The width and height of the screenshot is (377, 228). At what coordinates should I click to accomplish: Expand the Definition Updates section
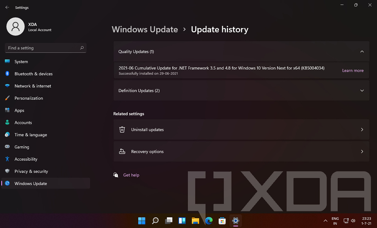click(362, 91)
